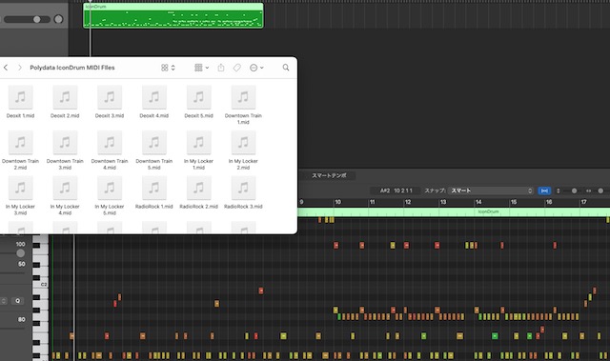Toggle the blue catch playhead button
Viewport: 610px width, 361px height.
544,191
